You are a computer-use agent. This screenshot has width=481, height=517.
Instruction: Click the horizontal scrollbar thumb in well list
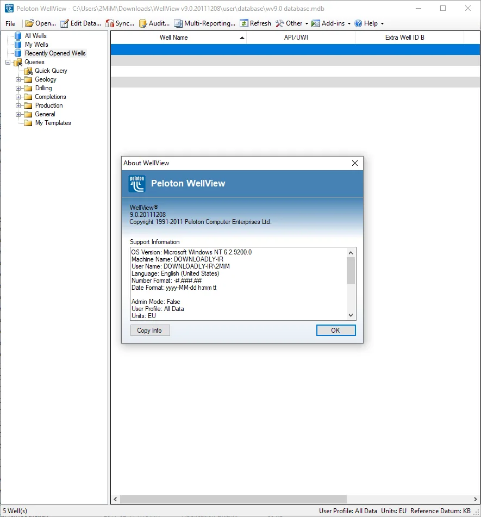tap(233, 499)
